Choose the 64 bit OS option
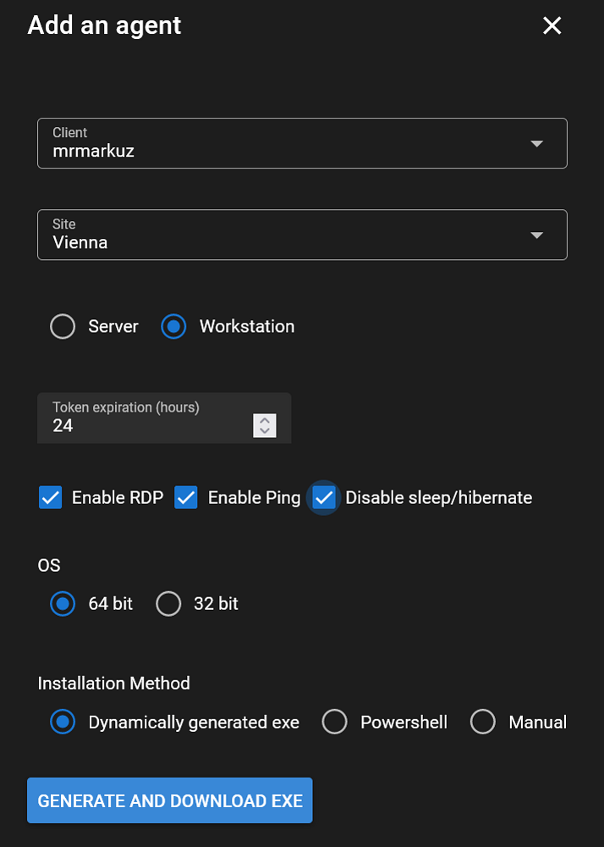Image resolution: width=604 pixels, height=847 pixels. coord(63,603)
